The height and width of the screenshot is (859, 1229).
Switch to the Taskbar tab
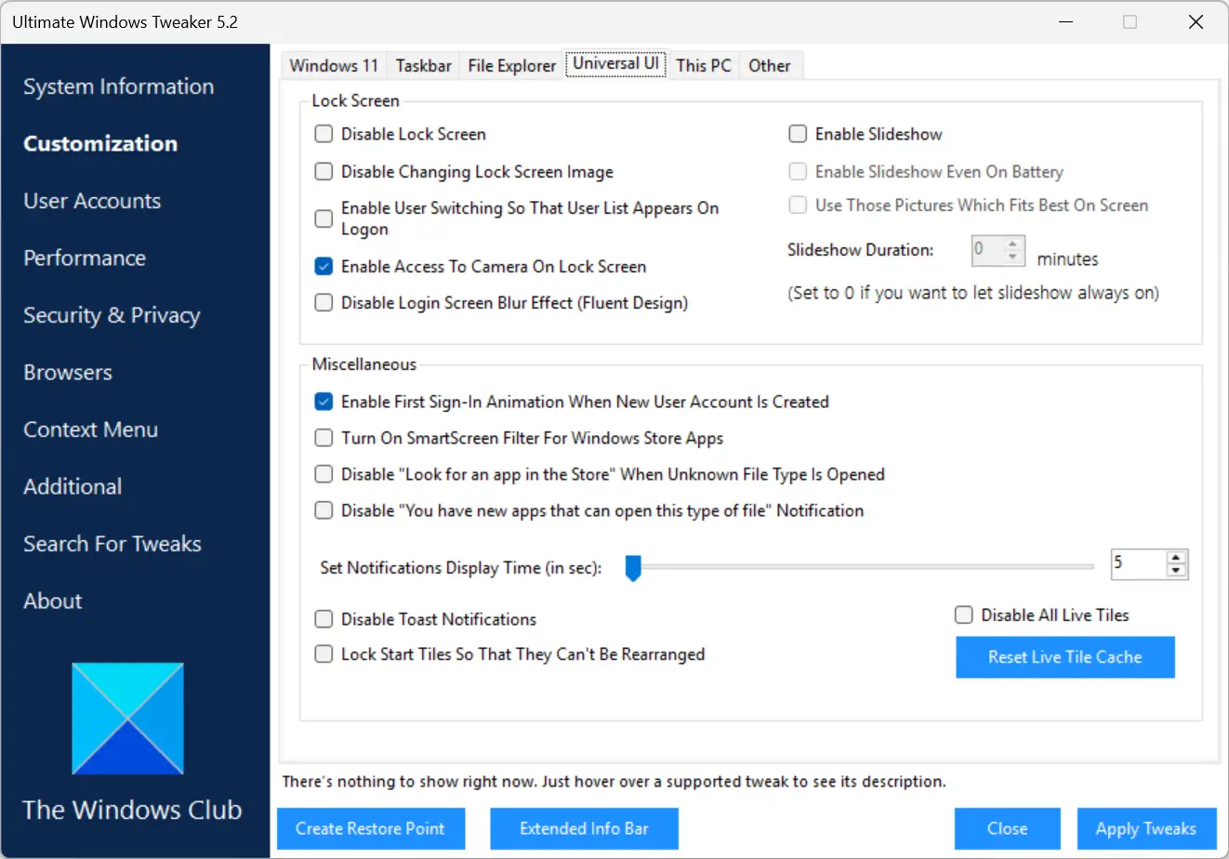tap(423, 65)
